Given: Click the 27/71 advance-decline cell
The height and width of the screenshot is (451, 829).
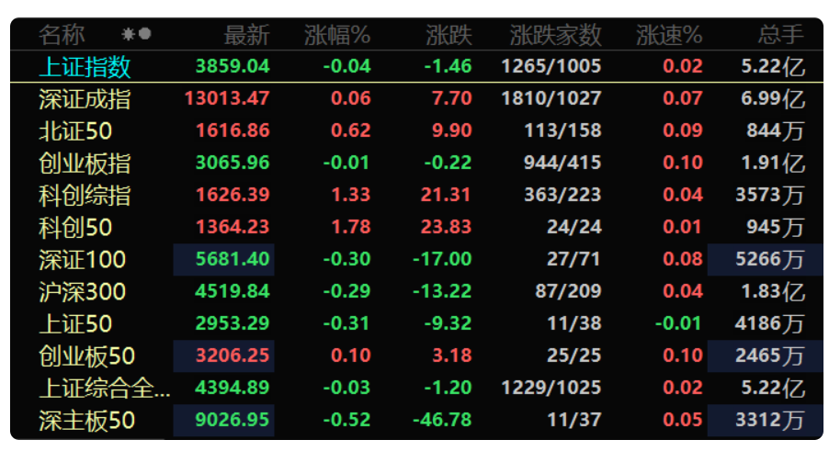Looking at the screenshot, I should (574, 259).
